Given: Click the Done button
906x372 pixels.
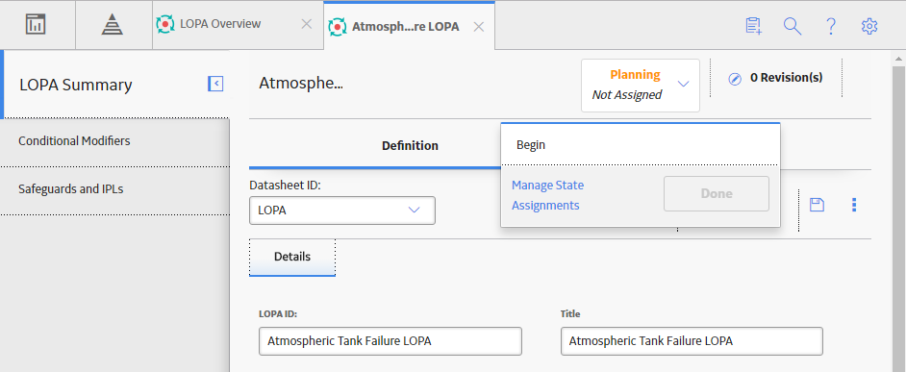Looking at the screenshot, I should 717,194.
